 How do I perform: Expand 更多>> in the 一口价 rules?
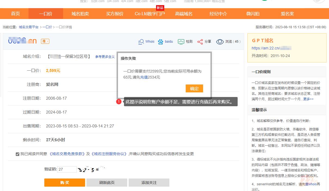point(308,99)
